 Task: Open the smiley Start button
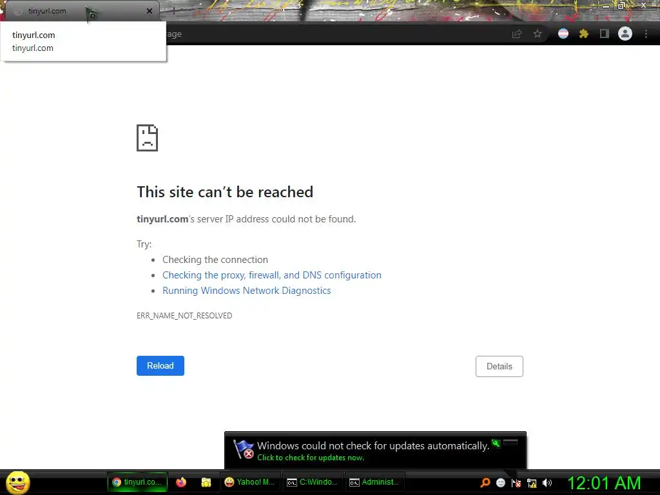pos(17,482)
